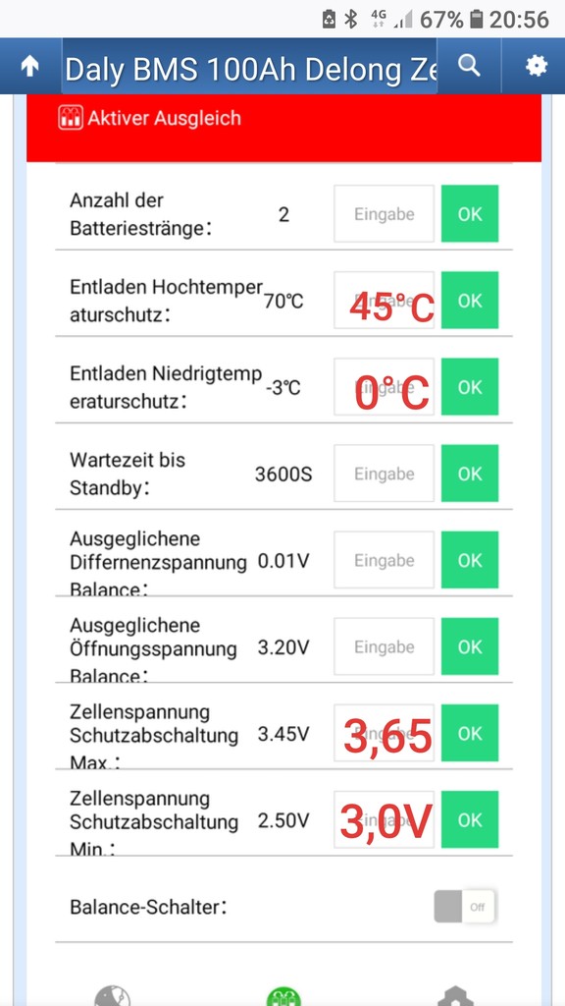The height and width of the screenshot is (1006, 565).
Task: Open the bottom-left globe navigation icon
Action: pyautogui.click(x=112, y=996)
